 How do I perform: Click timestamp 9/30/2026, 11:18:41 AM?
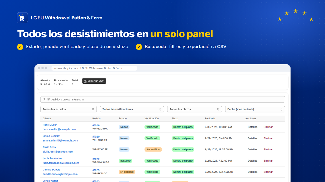coord(218,127)
